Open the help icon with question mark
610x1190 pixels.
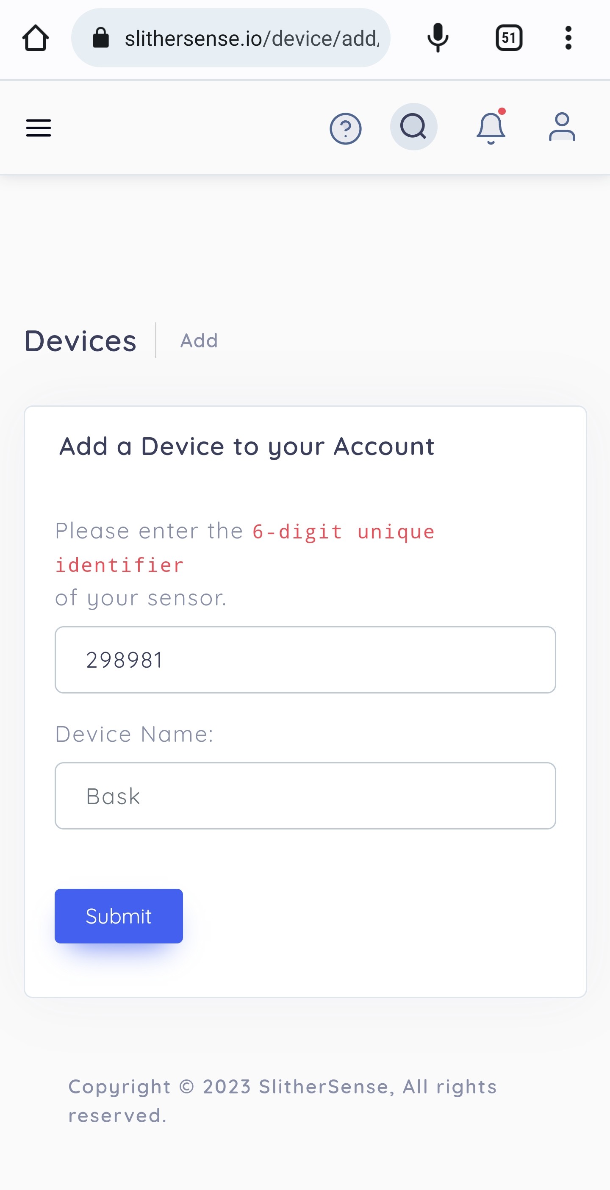[345, 128]
